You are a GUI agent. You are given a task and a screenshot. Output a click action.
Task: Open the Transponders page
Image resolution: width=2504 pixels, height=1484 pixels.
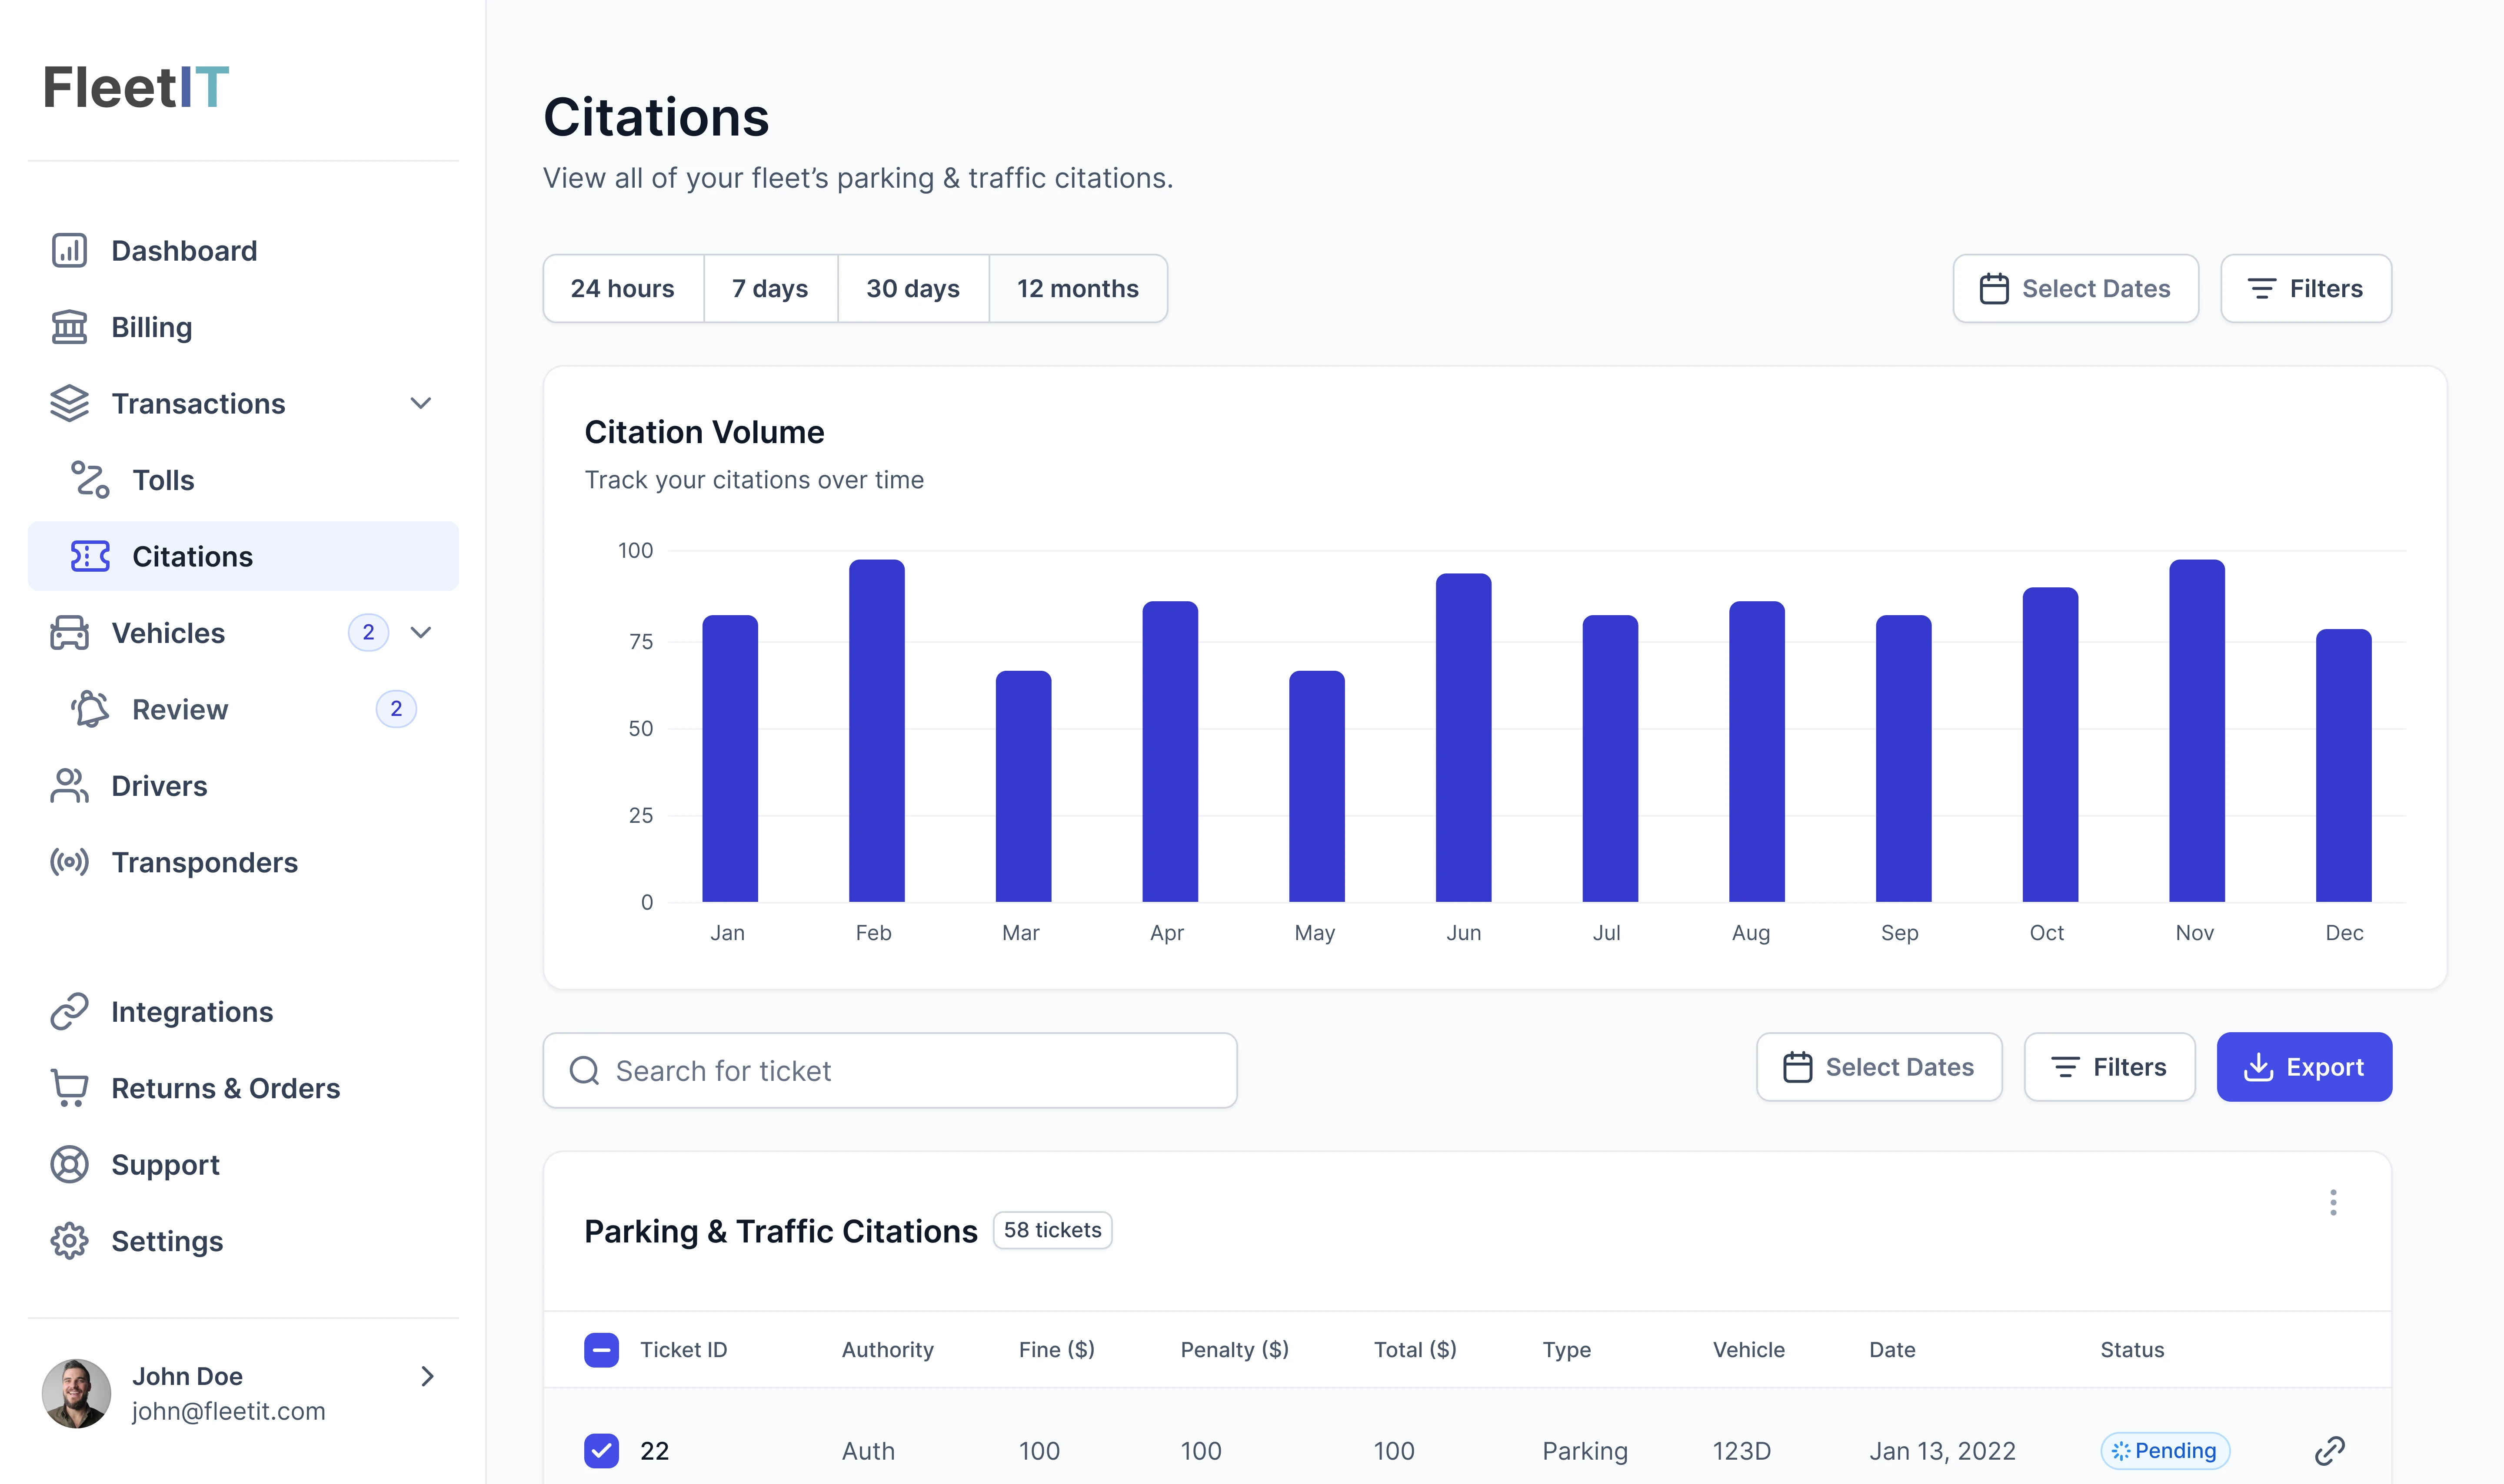click(243, 862)
